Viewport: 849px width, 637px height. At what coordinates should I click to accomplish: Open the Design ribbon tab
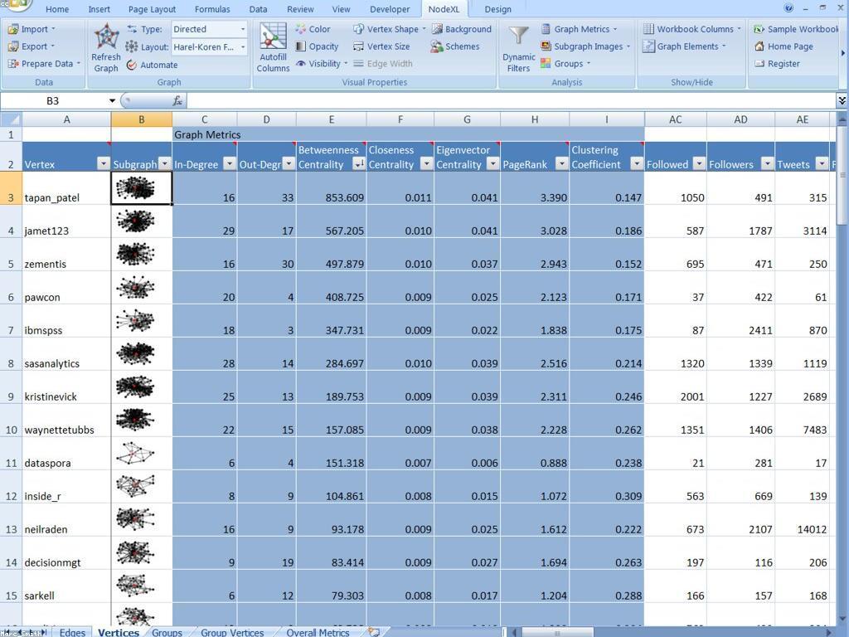tap(498, 9)
